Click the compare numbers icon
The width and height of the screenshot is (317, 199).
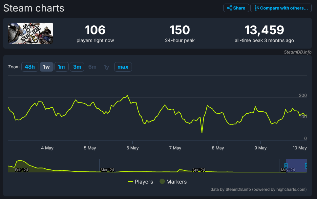[x=257, y=8]
